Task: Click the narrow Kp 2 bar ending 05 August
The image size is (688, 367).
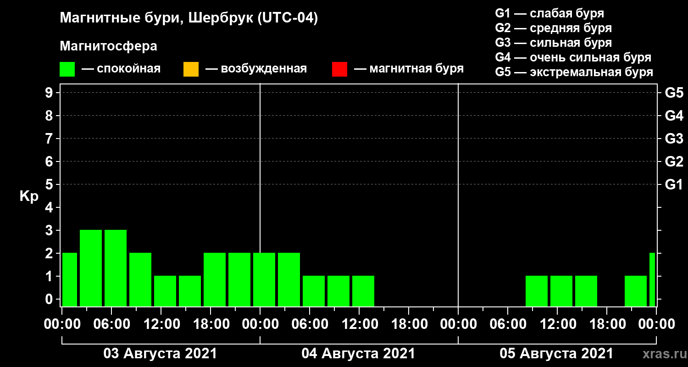Action: pos(652,279)
